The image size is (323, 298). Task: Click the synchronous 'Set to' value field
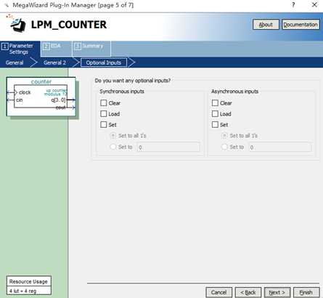pos(168,147)
